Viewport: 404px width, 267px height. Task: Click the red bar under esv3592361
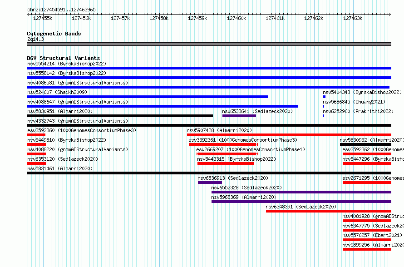tap(223, 144)
